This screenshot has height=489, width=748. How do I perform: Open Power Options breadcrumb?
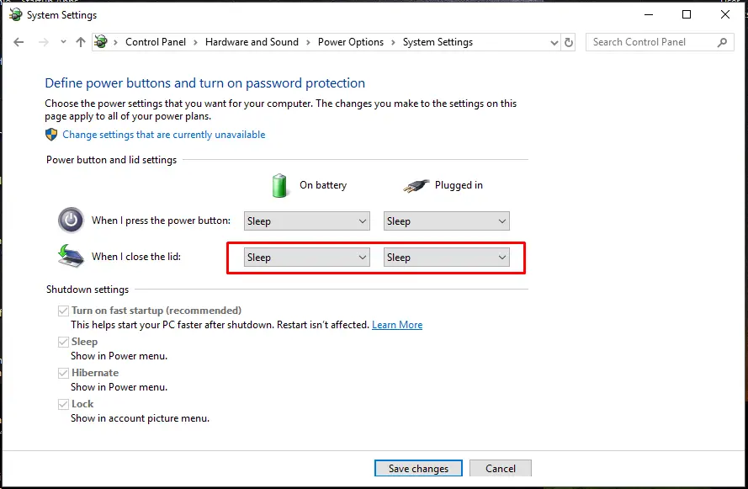click(x=351, y=42)
